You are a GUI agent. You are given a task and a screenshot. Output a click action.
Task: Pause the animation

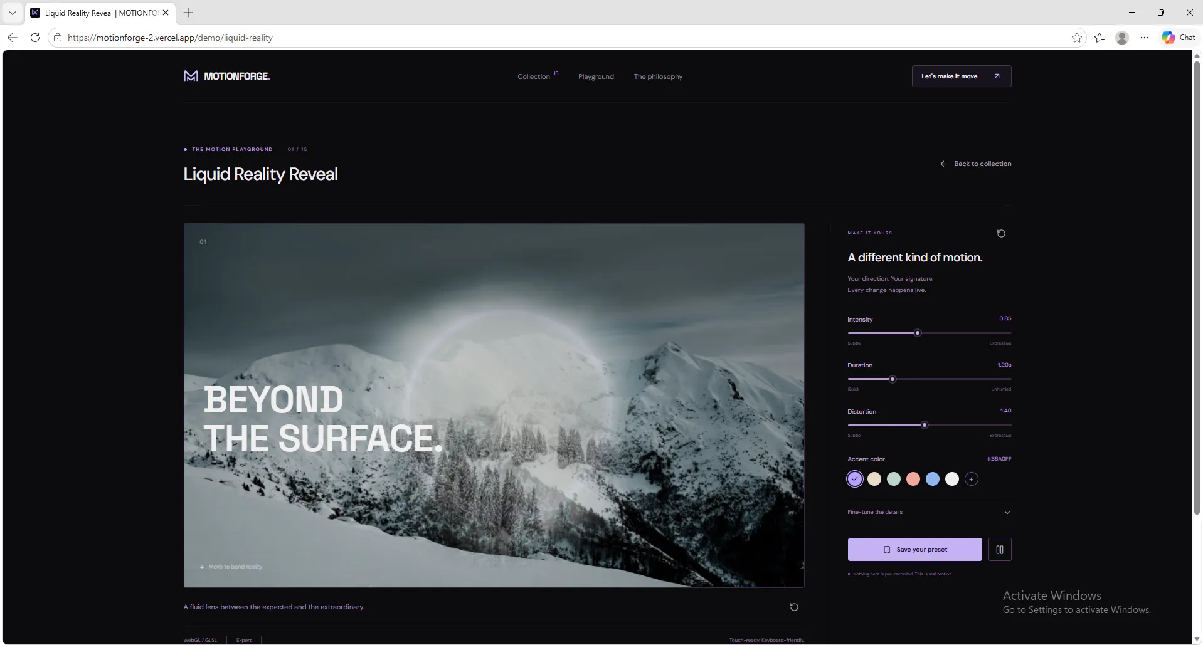pos(1000,549)
